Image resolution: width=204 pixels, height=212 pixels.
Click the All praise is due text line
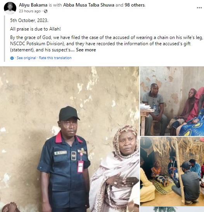coord(35,29)
